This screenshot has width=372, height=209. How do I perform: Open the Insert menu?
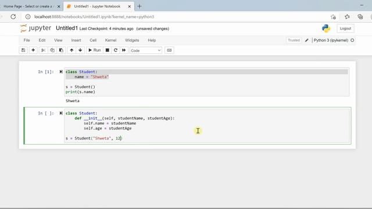[x=76, y=40]
